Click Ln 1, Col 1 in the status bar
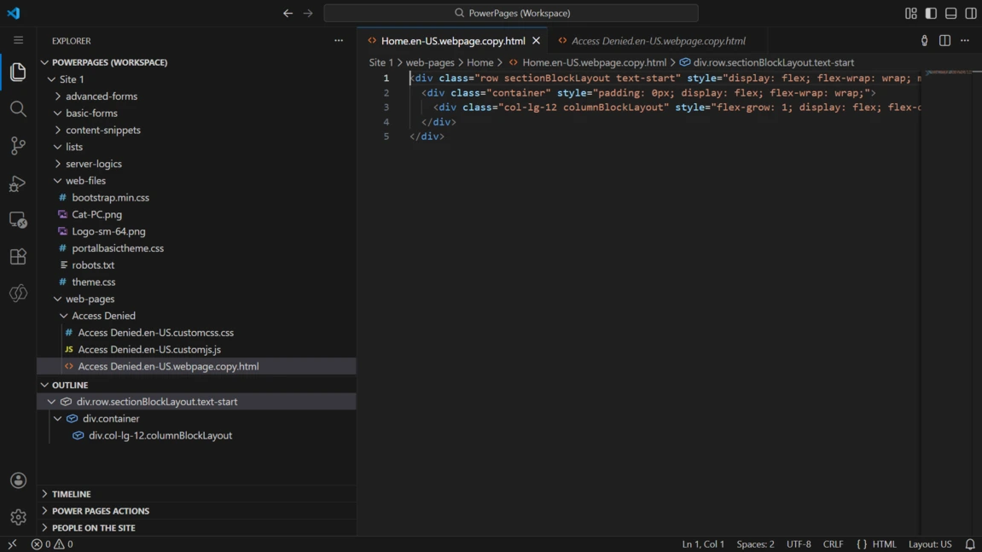 (x=703, y=543)
